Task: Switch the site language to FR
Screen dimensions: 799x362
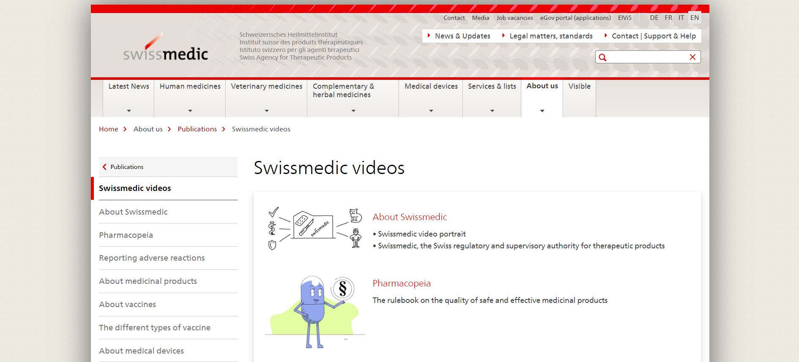Action: pos(668,18)
